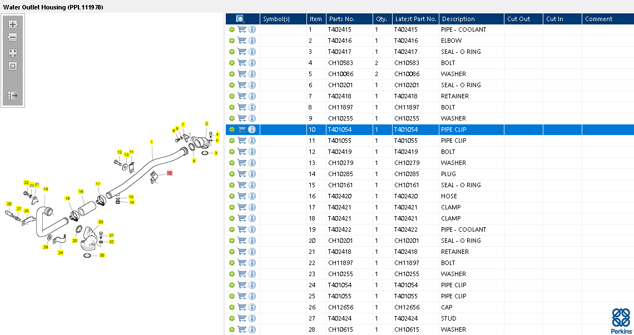Open info for item 19 T402422
634x335 pixels.
point(252,229)
